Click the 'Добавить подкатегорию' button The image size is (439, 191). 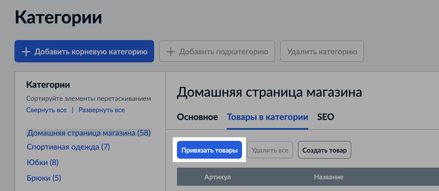[217, 51]
